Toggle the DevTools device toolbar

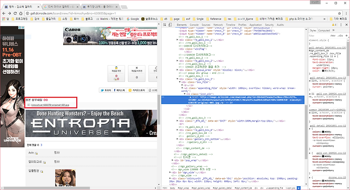170,25
